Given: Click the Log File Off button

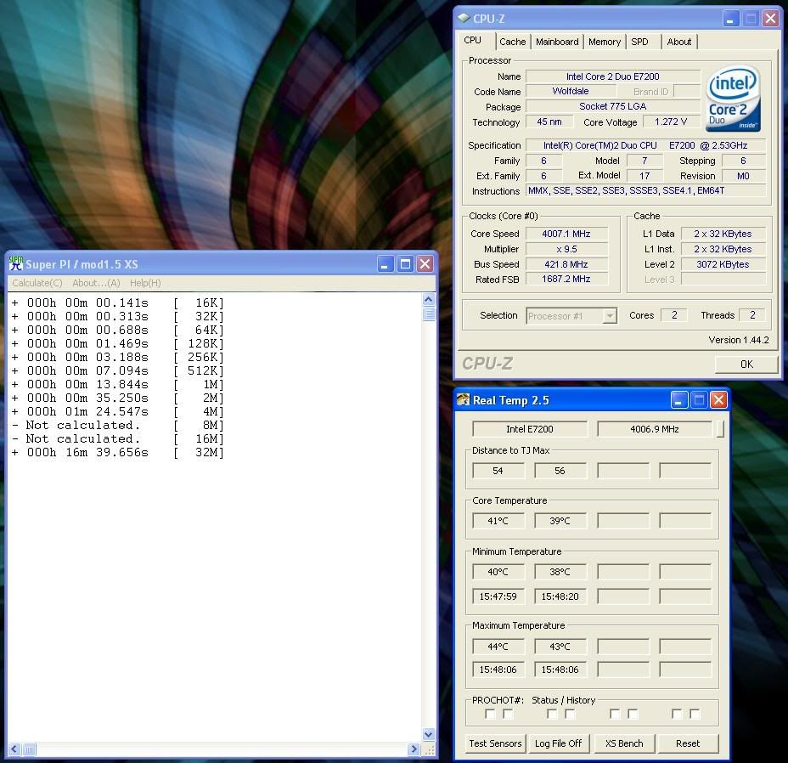Looking at the screenshot, I should 558,743.
